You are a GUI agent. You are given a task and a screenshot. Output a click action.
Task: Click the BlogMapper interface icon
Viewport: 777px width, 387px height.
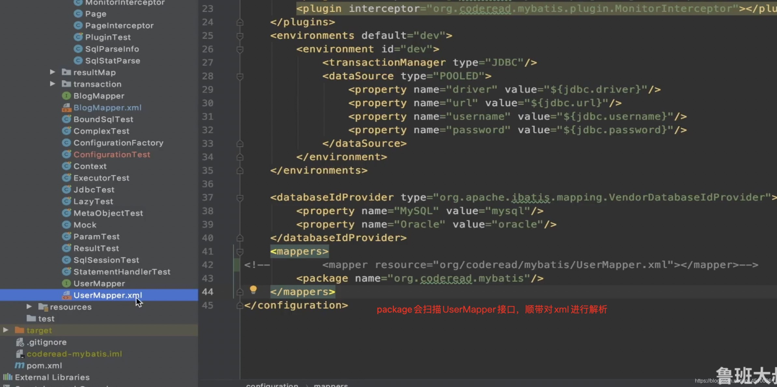click(66, 96)
